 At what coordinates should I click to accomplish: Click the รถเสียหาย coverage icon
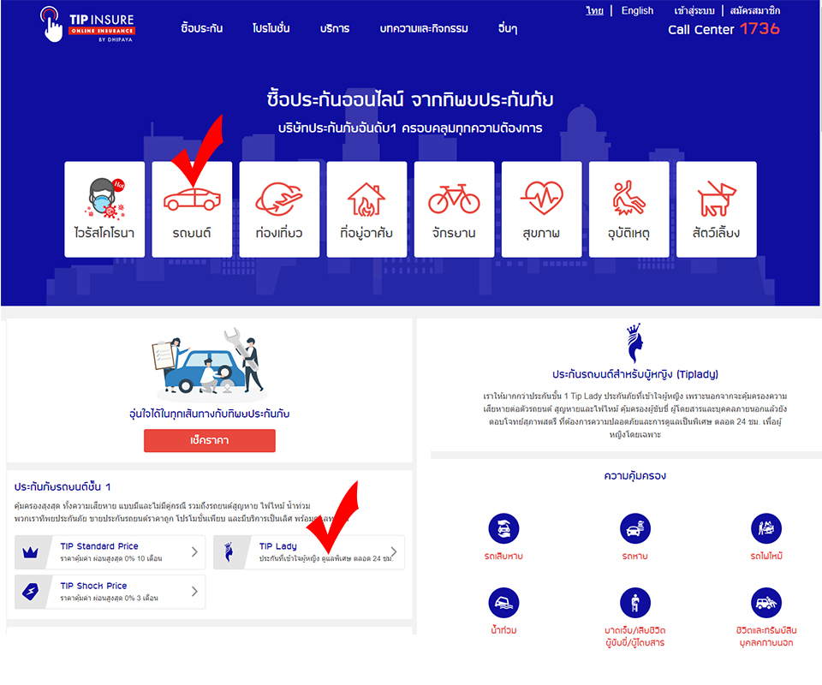click(503, 527)
